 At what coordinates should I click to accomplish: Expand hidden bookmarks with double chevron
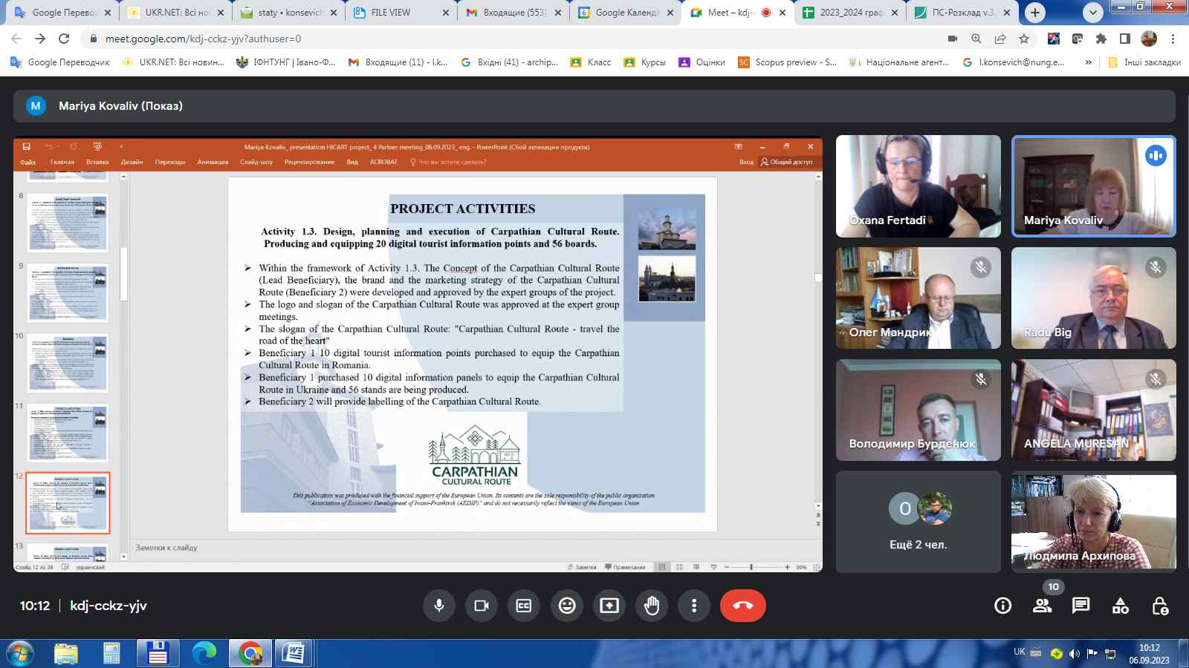point(1088,62)
